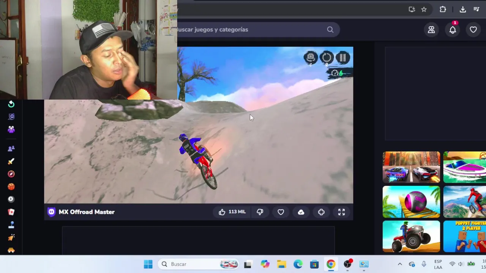Switch camera view in the game
The width and height of the screenshot is (486, 273).
point(311,58)
